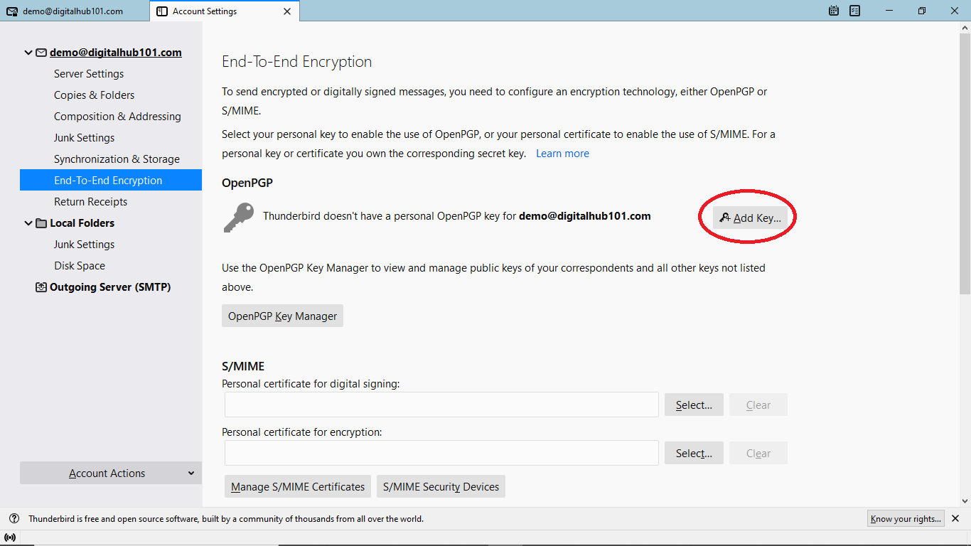Restore down the Thunderbird window
The image size is (971, 546).
coord(922,11)
